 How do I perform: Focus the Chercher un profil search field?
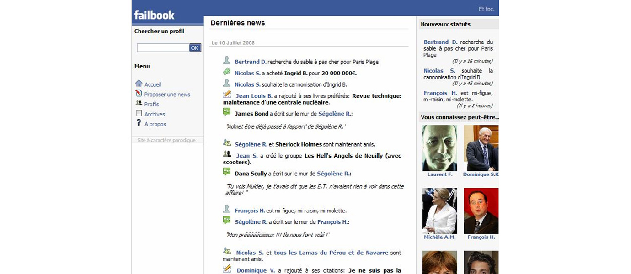coord(163,48)
